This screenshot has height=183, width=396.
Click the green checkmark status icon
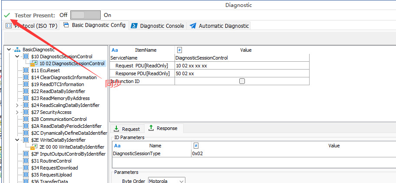7,15
